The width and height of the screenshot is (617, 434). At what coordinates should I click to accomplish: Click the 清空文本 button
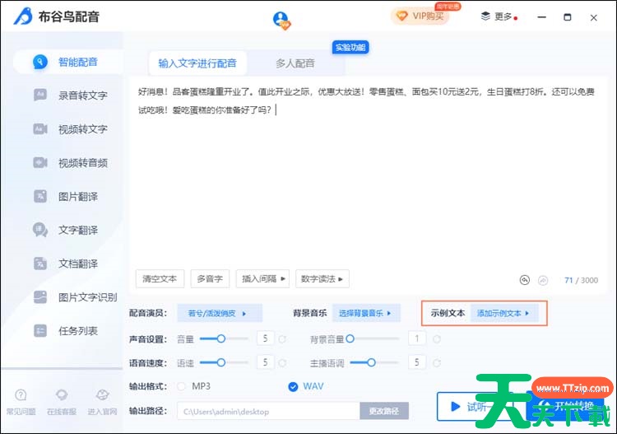pyautogui.click(x=160, y=279)
